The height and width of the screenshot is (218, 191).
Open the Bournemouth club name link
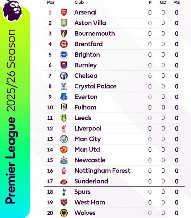tap(94, 34)
